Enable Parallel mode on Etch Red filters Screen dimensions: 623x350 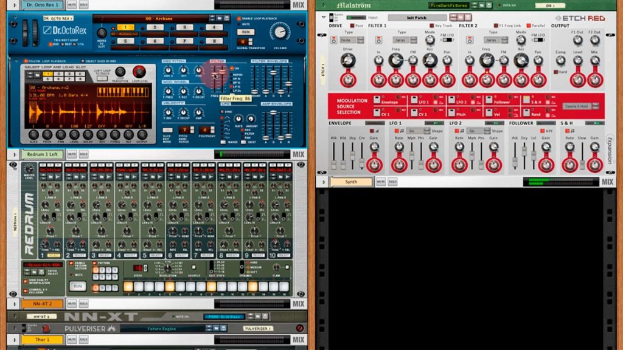click(529, 26)
